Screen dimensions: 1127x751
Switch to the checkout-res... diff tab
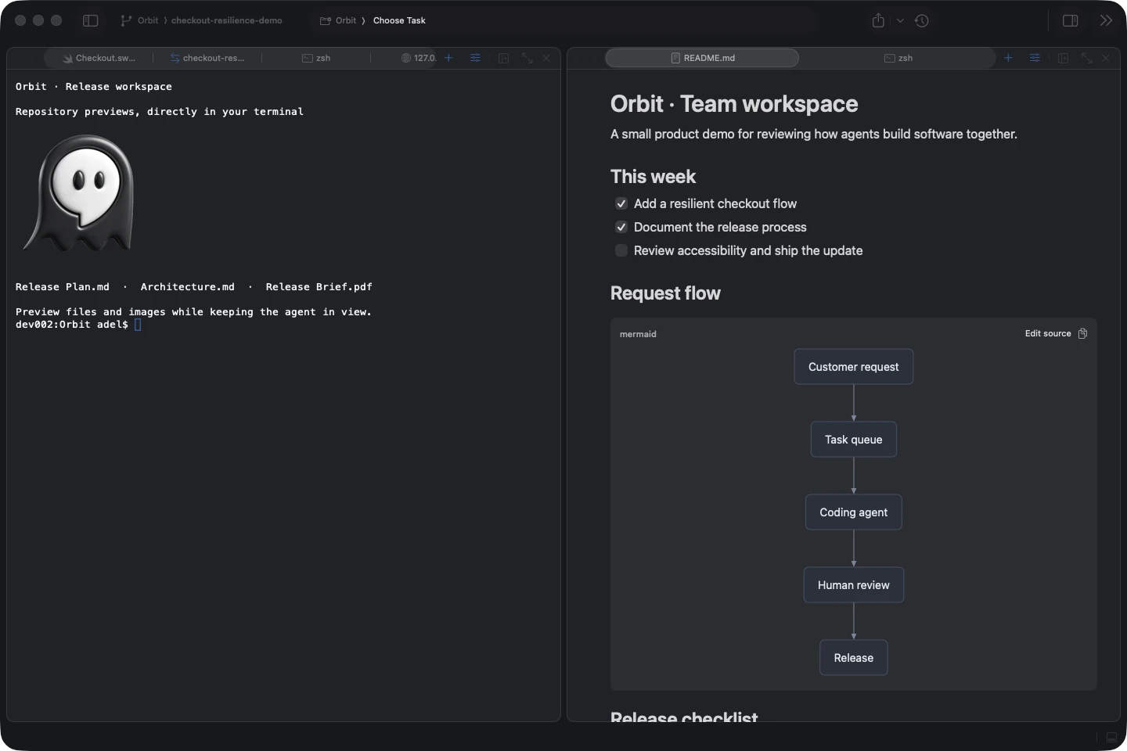tap(207, 58)
